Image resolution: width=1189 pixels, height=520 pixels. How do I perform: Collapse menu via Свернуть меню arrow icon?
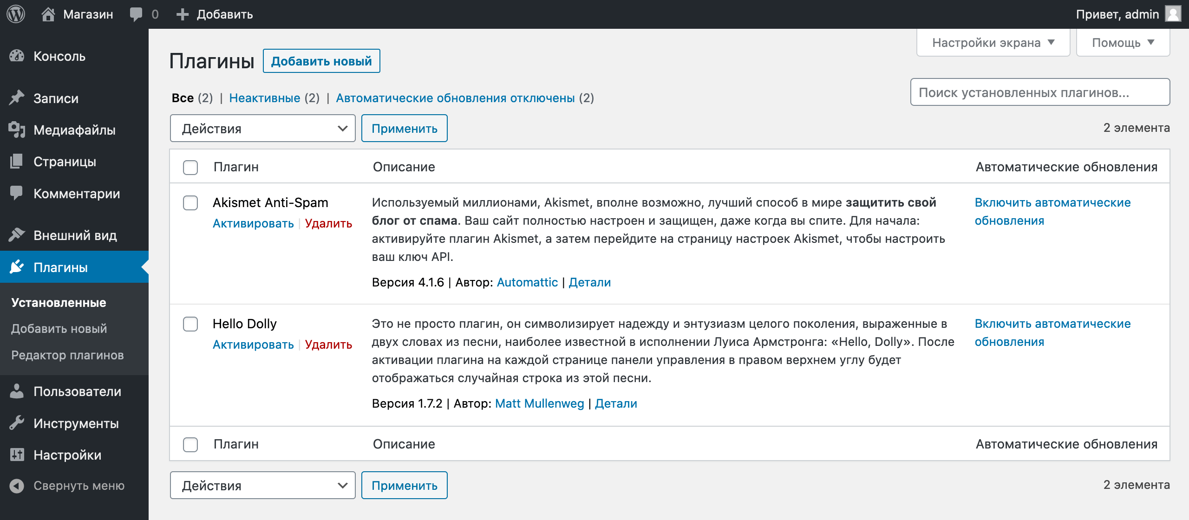click(x=17, y=486)
